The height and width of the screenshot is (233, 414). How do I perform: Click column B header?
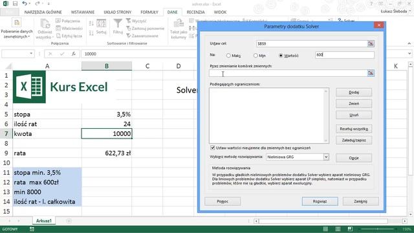tap(107, 66)
